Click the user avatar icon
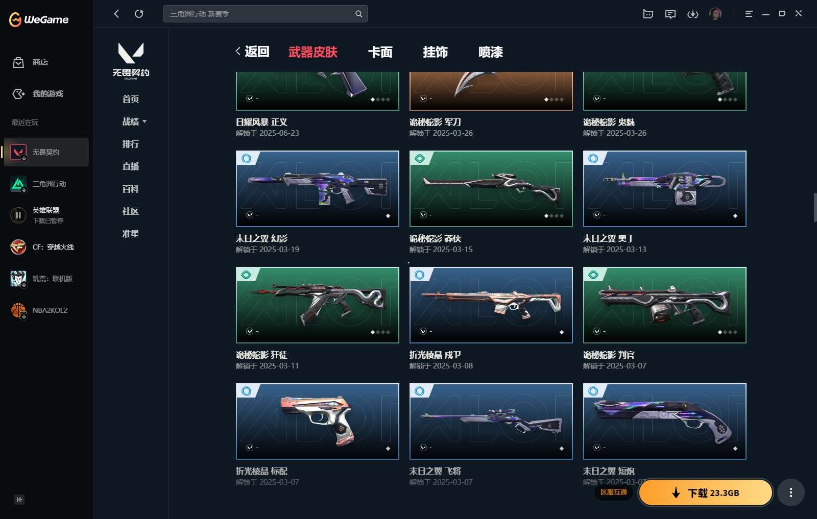This screenshot has width=817, height=519. (715, 14)
